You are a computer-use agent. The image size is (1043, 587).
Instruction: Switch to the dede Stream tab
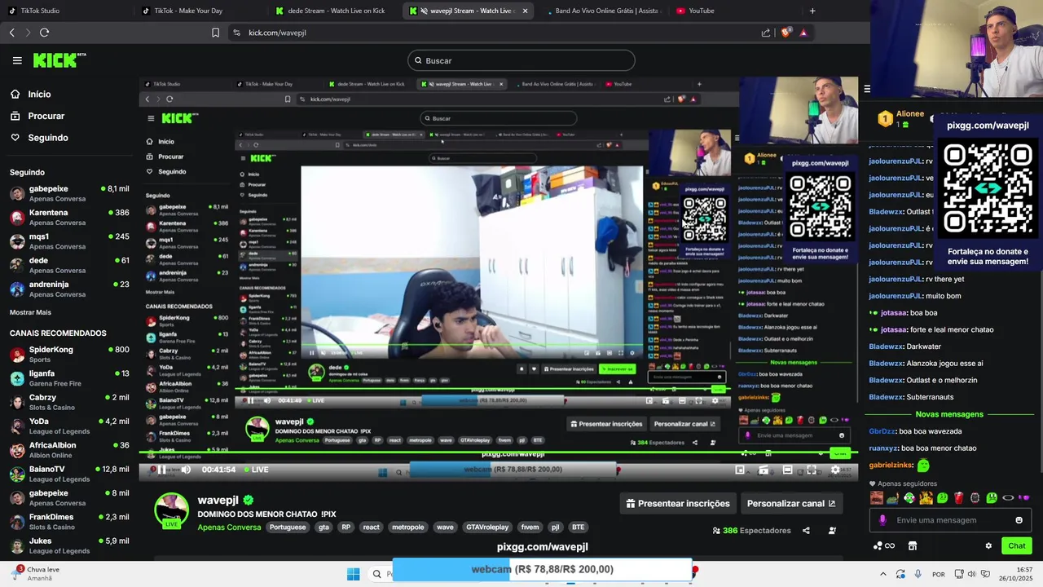coord(335,11)
